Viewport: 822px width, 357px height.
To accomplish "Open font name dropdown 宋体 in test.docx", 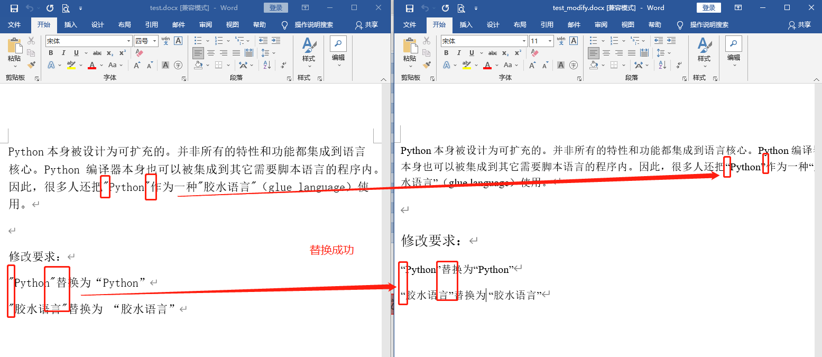I will (128, 41).
